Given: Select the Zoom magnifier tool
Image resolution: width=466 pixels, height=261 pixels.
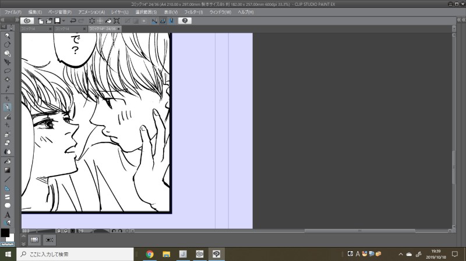Looking at the screenshot, I should tap(8, 36).
